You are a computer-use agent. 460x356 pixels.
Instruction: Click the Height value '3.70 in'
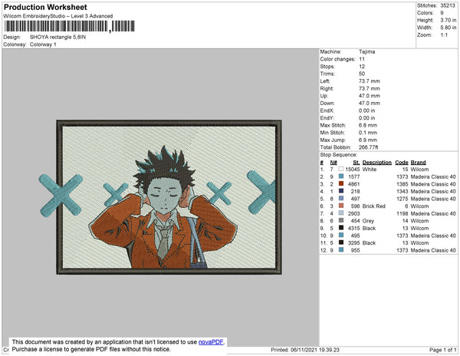point(448,20)
